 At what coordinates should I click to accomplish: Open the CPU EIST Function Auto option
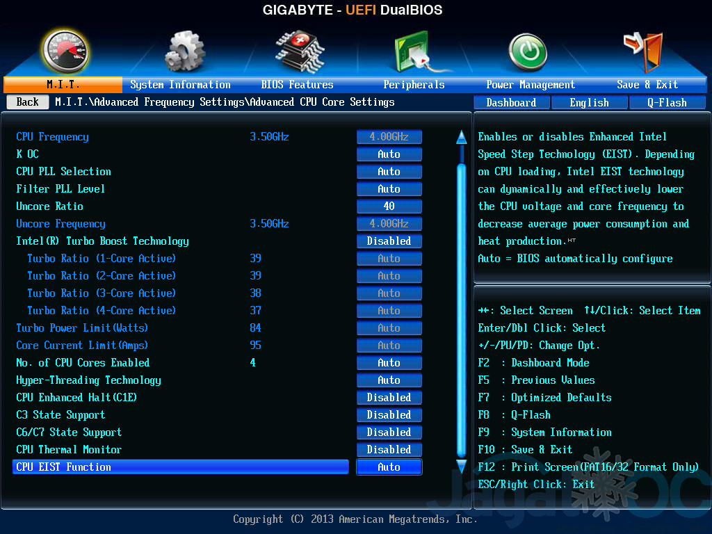pyautogui.click(x=389, y=467)
